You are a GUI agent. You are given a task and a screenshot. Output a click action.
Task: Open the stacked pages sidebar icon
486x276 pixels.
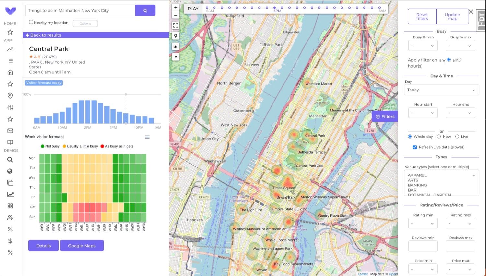pos(10,183)
